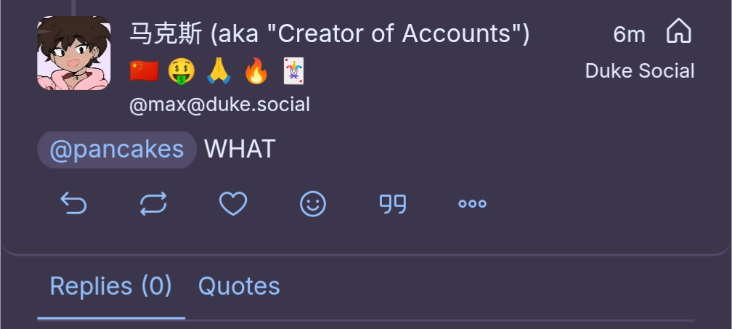Image resolution: width=732 pixels, height=329 pixels.
Task: Click the China flag emoji
Action: pos(144,71)
